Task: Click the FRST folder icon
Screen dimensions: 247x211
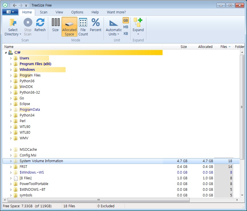Action: pos(16,166)
